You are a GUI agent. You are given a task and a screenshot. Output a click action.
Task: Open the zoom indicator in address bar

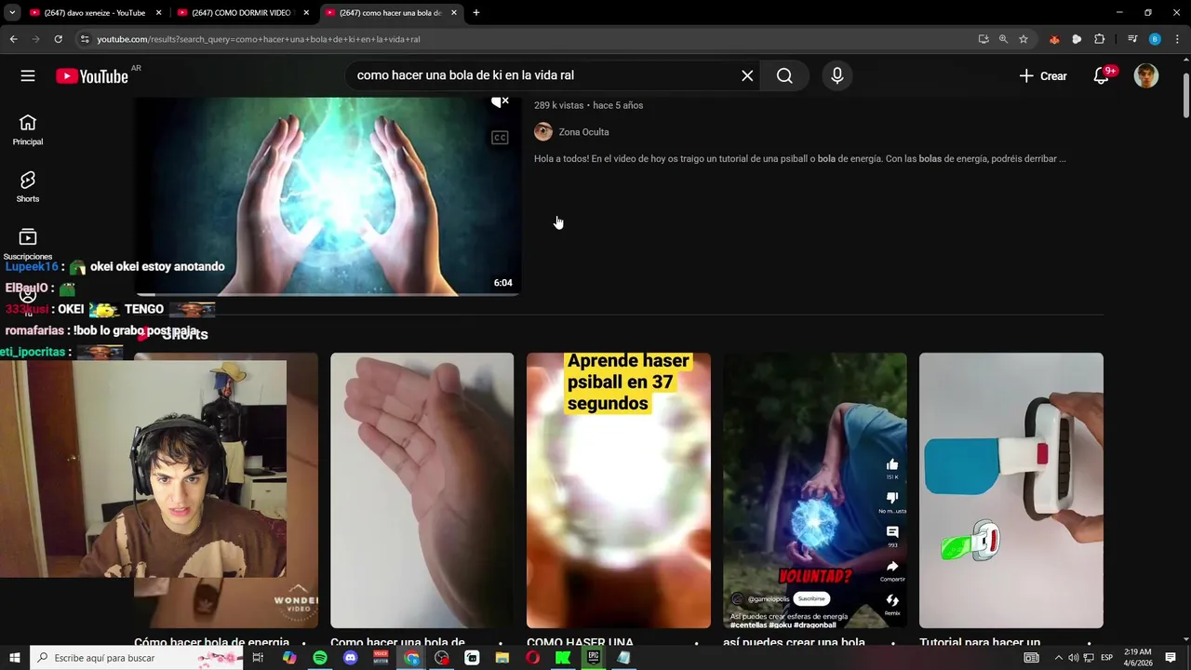[1003, 39]
